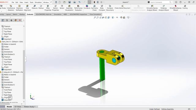Start SimulationXpress Analysis Wizard
196x110 pixels.
152,8
